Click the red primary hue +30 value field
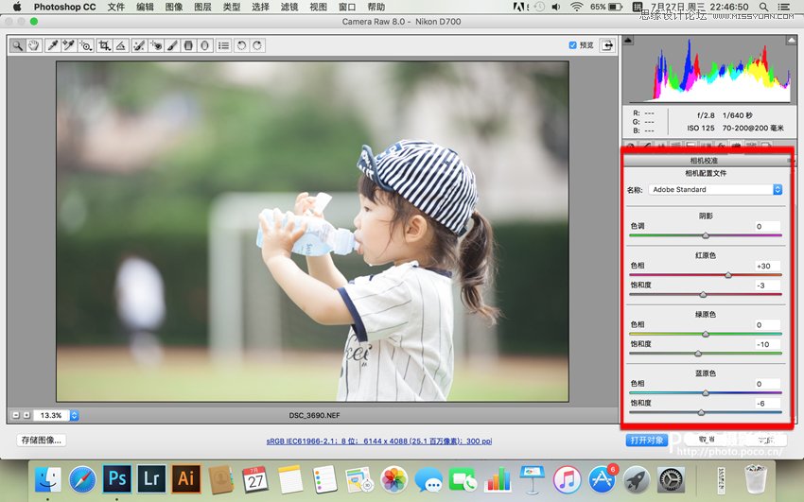Viewport: 804px width, 502px height. point(768,266)
